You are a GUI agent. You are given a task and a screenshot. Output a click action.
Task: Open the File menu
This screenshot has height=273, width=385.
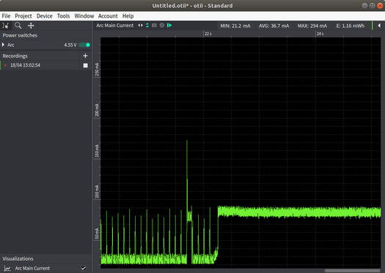click(x=6, y=16)
